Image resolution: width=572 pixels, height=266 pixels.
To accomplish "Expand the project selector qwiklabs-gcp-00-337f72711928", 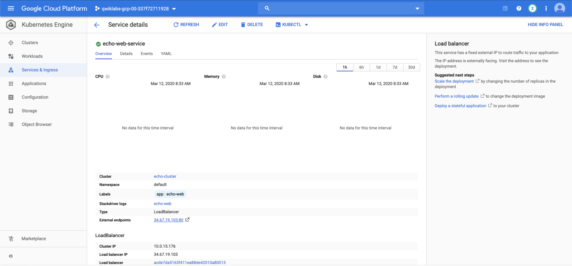I will (x=136, y=9).
